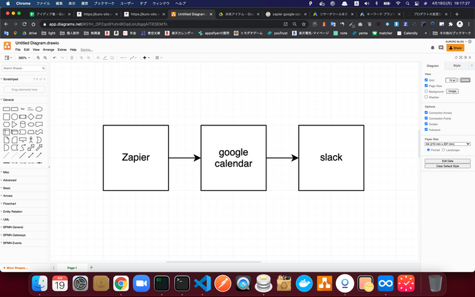Click the Share button

click(455, 48)
